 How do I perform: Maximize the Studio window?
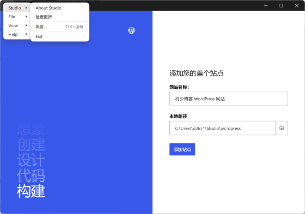point(281,5)
